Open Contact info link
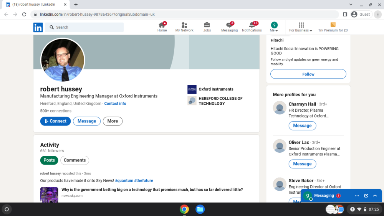Image resolution: width=384 pixels, height=216 pixels. pyautogui.click(x=115, y=104)
